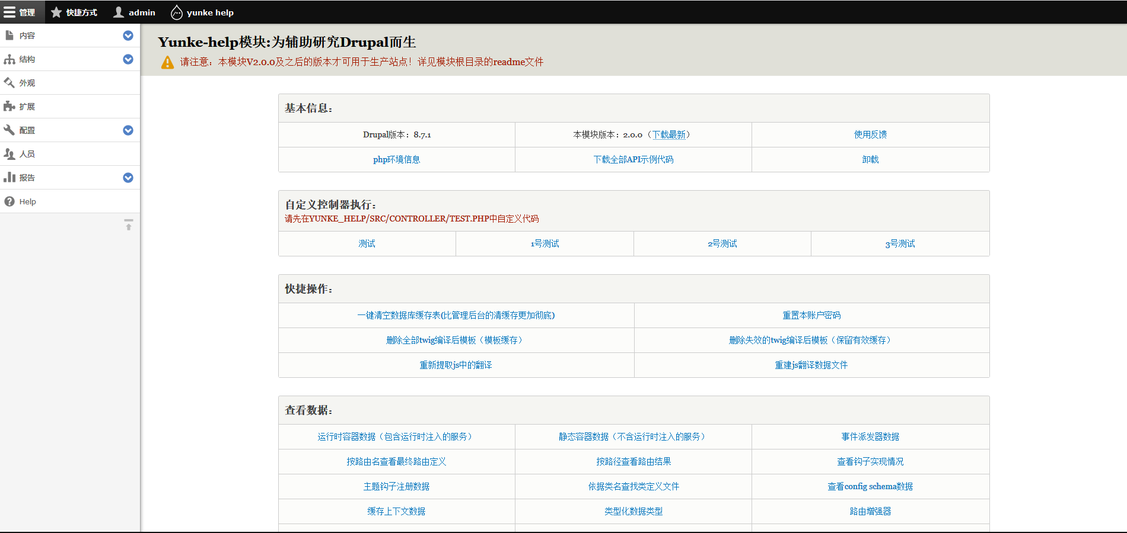This screenshot has height=533, width=1127.
Task: Click 重建js翻译数据文件 link
Action: click(x=811, y=365)
